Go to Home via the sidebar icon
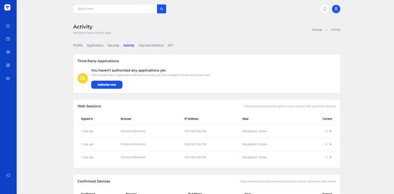 click(8, 26)
